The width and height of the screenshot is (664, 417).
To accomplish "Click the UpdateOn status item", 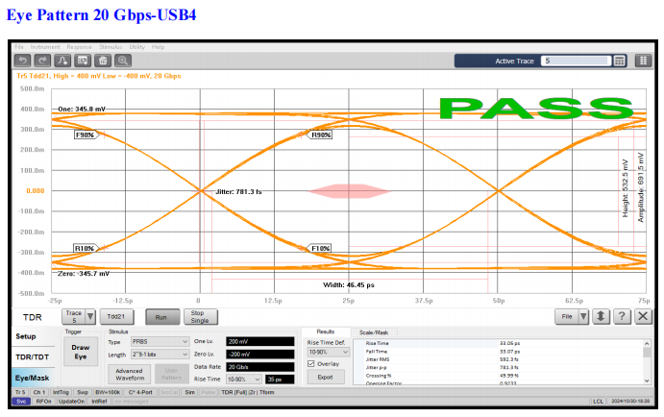I will [71, 402].
